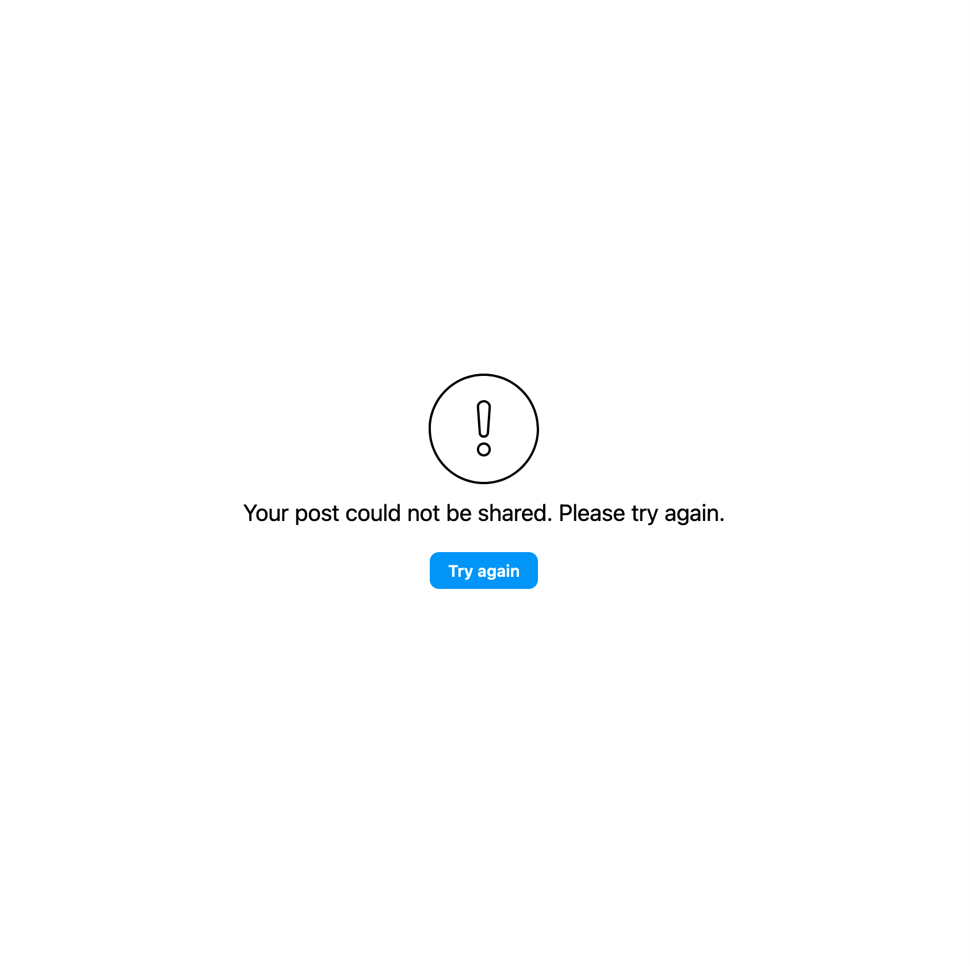970x966 pixels.
Task: Click the exclamation mark warning icon
Action: [484, 429]
